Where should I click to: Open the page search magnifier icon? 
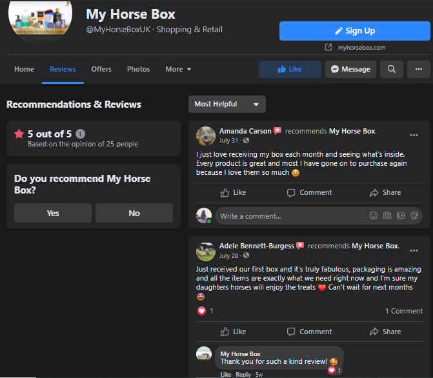[x=391, y=69]
